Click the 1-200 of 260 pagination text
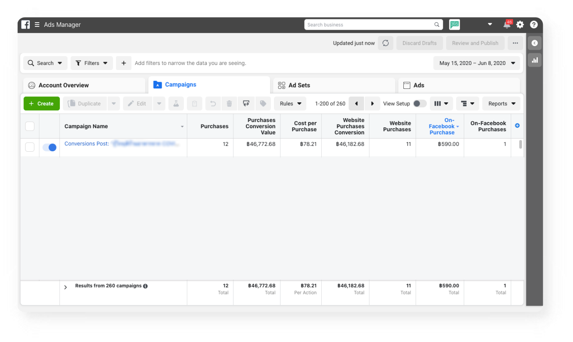This screenshot has height=342, width=573. point(330,104)
